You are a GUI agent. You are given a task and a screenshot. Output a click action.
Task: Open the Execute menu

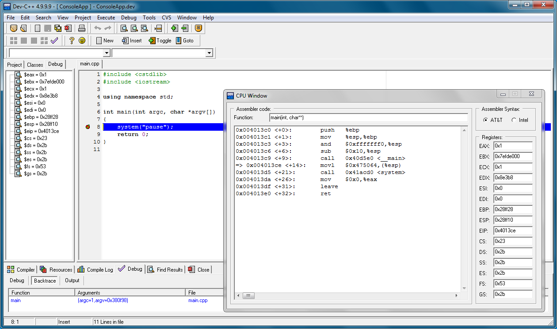point(106,18)
